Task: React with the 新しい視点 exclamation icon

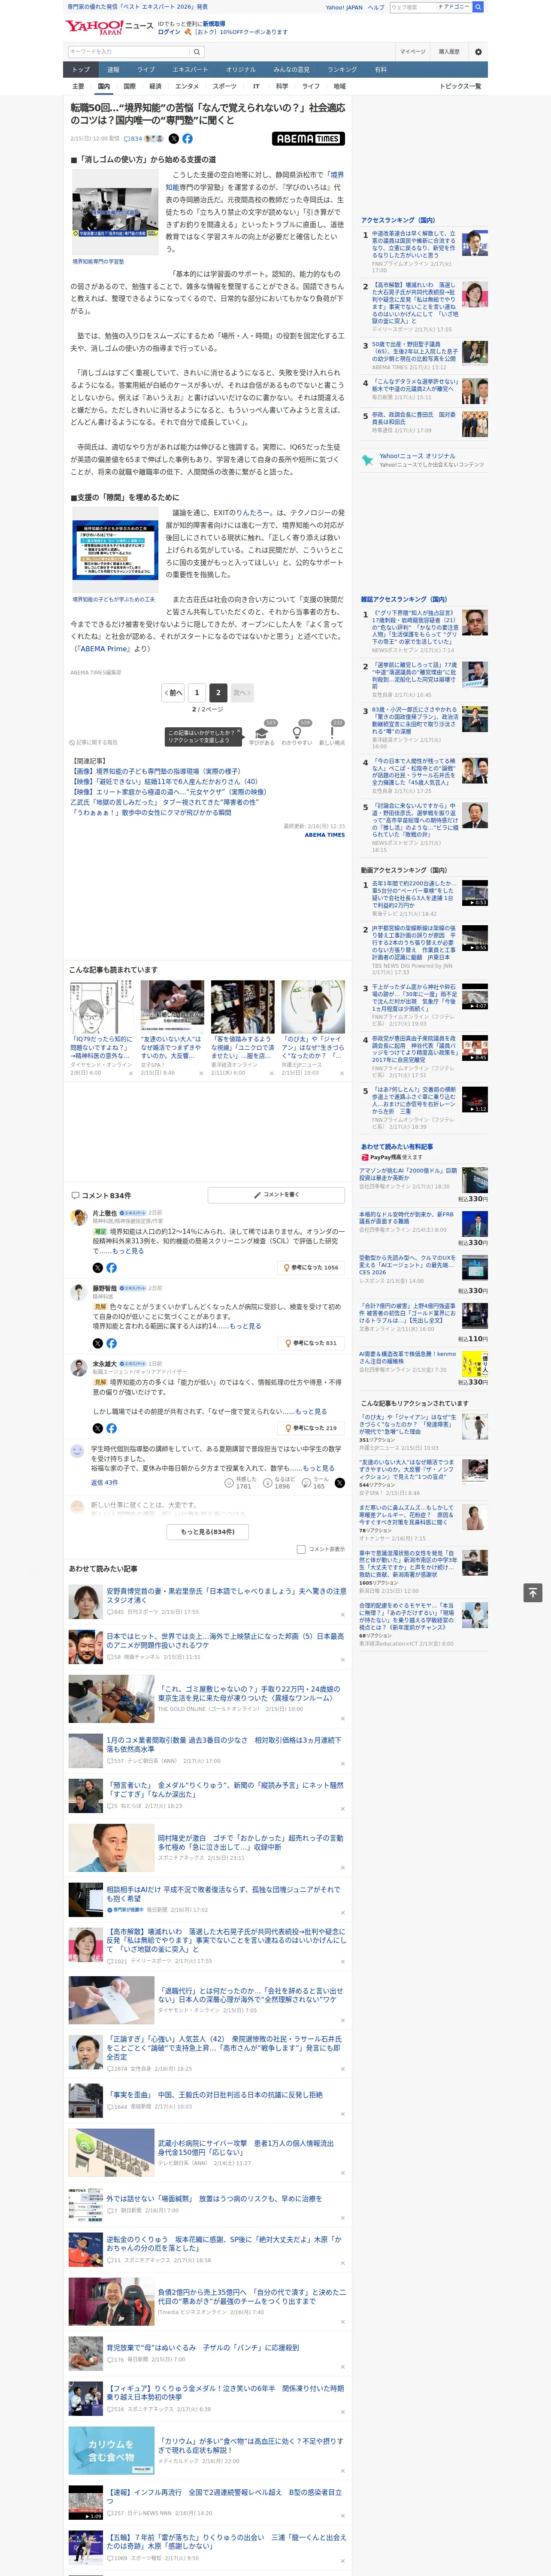Action: click(x=332, y=732)
